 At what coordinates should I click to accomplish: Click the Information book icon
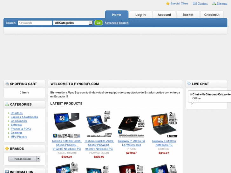[7, 172]
